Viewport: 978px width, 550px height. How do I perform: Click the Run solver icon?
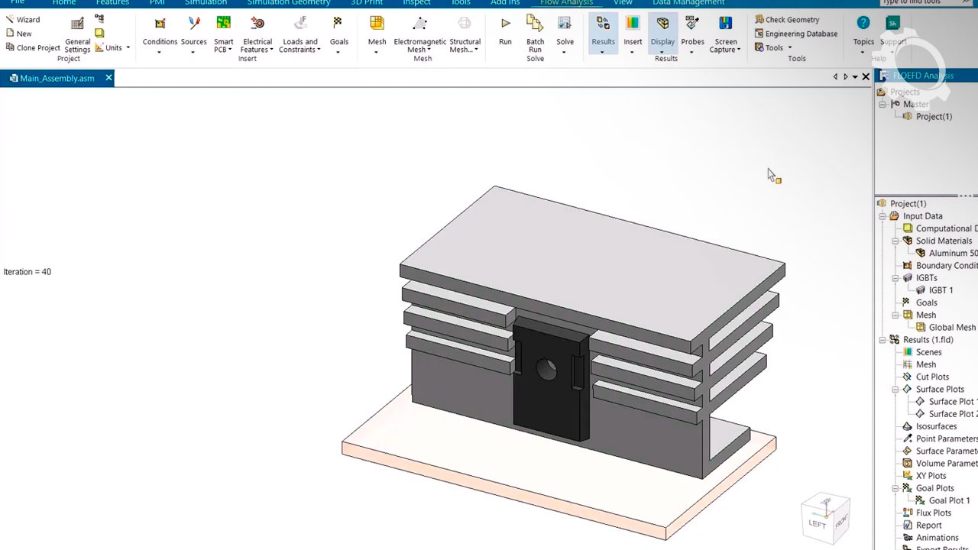click(x=505, y=24)
